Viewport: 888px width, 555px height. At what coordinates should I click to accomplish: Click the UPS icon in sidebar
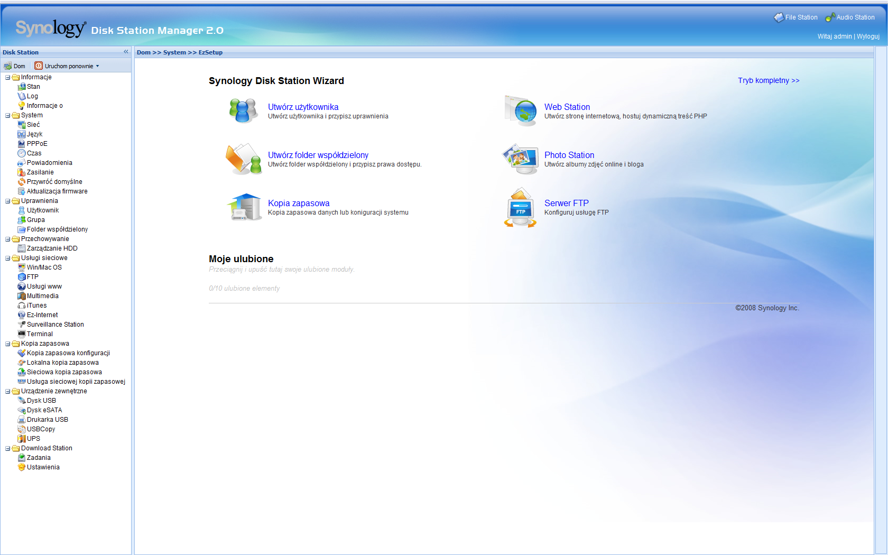coord(22,439)
